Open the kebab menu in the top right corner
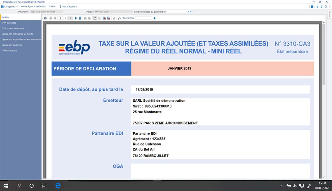 click(330, 6)
